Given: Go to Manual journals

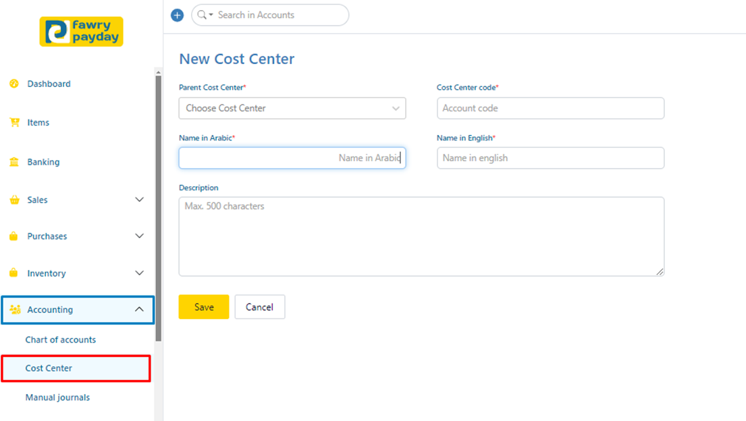Looking at the screenshot, I should tap(57, 397).
